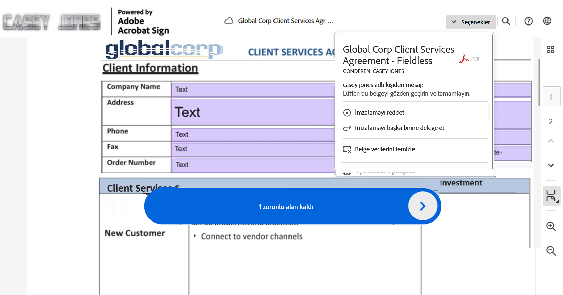The height and width of the screenshot is (295, 563).
Task: Click the document vertical scrollbar
Action: [539, 83]
